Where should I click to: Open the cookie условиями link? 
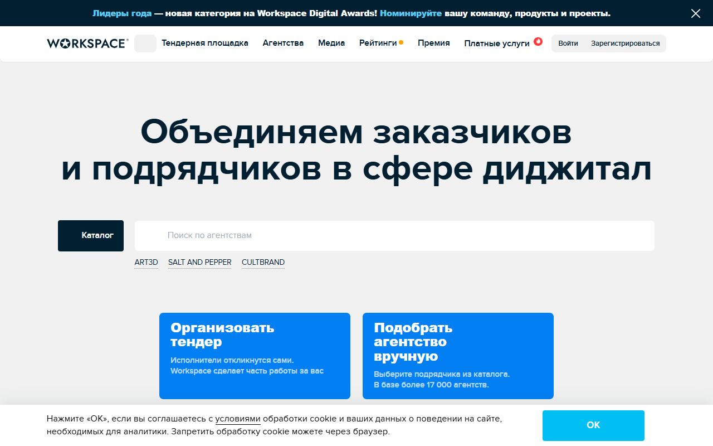pyautogui.click(x=238, y=419)
